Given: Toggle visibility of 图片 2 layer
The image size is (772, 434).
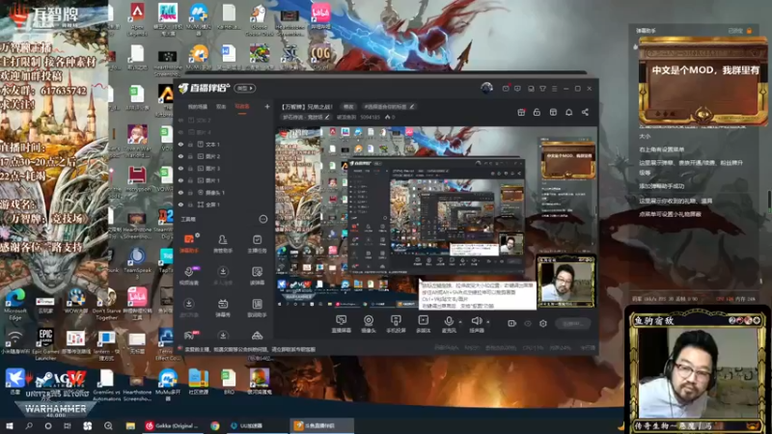Looking at the screenshot, I should click(180, 156).
